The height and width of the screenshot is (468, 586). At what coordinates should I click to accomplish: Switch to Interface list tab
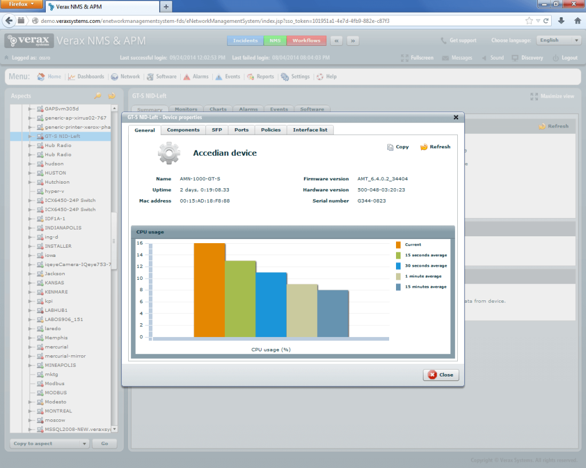click(310, 130)
